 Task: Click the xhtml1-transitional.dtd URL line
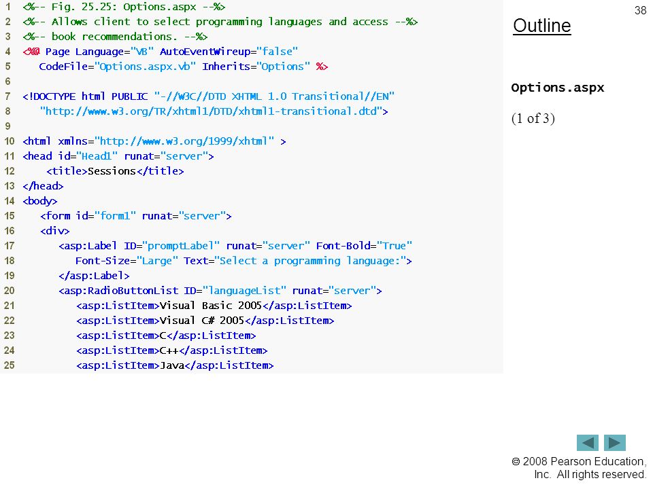coord(214,111)
